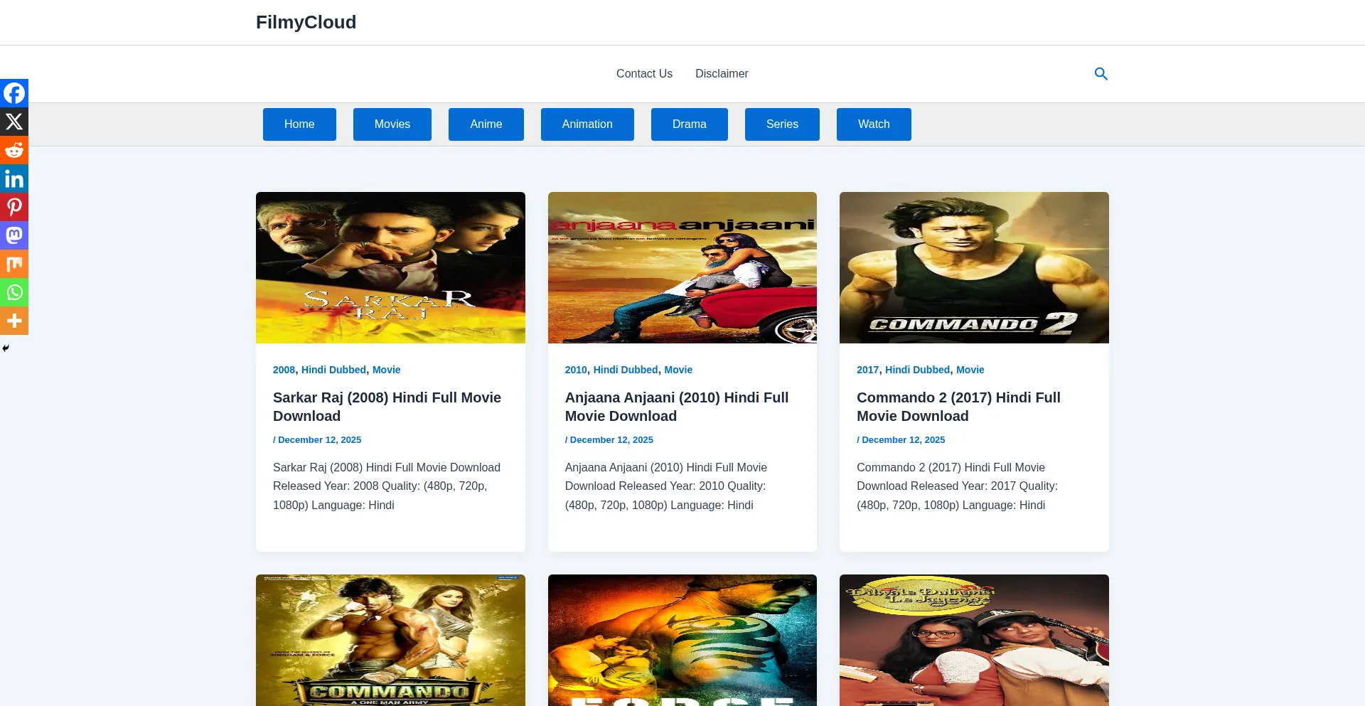
Task: Click the X (Twitter) share icon
Action: coord(14,122)
